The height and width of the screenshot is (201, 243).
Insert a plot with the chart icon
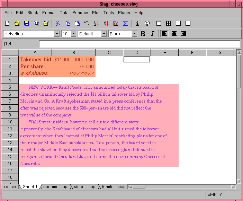pos(116,23)
